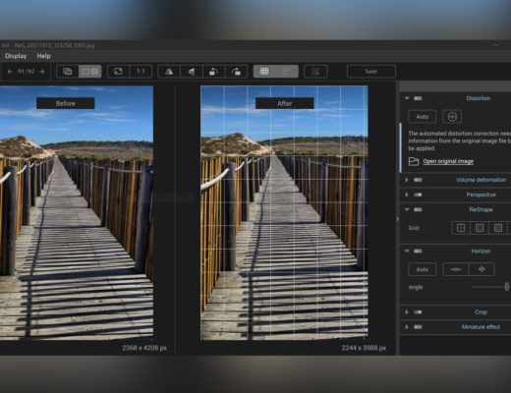Image resolution: width=511 pixels, height=393 pixels.
Task: Collapse the Horizon section
Action: 407,252
